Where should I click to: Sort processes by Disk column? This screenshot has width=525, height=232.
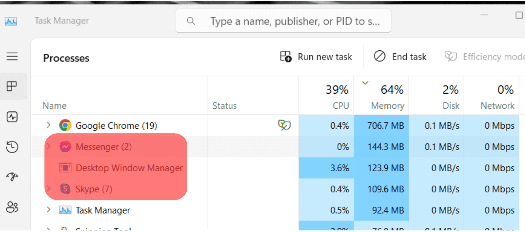click(x=437, y=96)
